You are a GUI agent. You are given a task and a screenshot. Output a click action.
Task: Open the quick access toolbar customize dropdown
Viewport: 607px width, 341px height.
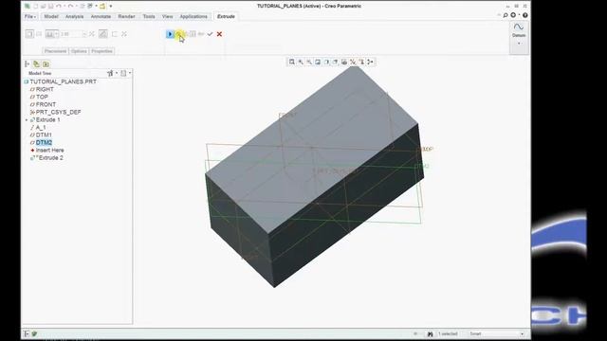coord(111,7)
